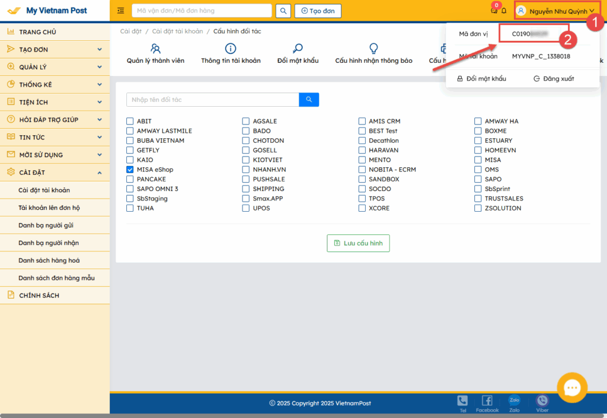Click the MỜI SỬ DỤNG envelope icon
The height and width of the screenshot is (418, 607).
[x=11, y=154]
